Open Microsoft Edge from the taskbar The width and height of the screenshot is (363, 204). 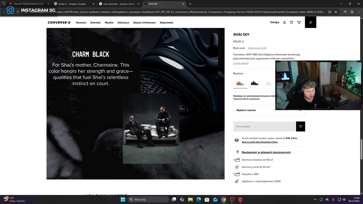[x=199, y=199]
